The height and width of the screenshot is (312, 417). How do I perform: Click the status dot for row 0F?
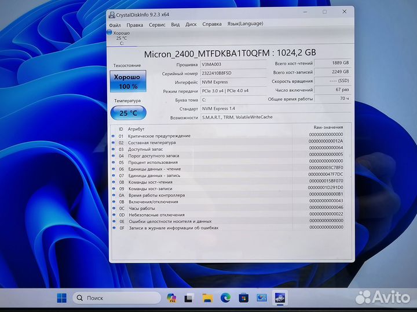(114, 228)
